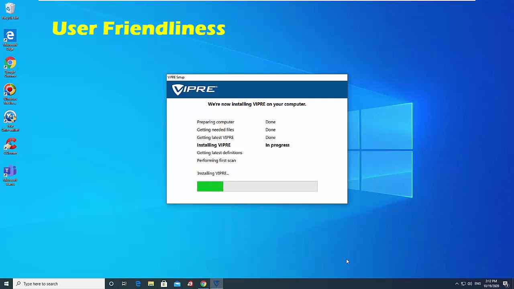
Task: Click 'Done' beside Getting needed files
Action: click(270, 130)
